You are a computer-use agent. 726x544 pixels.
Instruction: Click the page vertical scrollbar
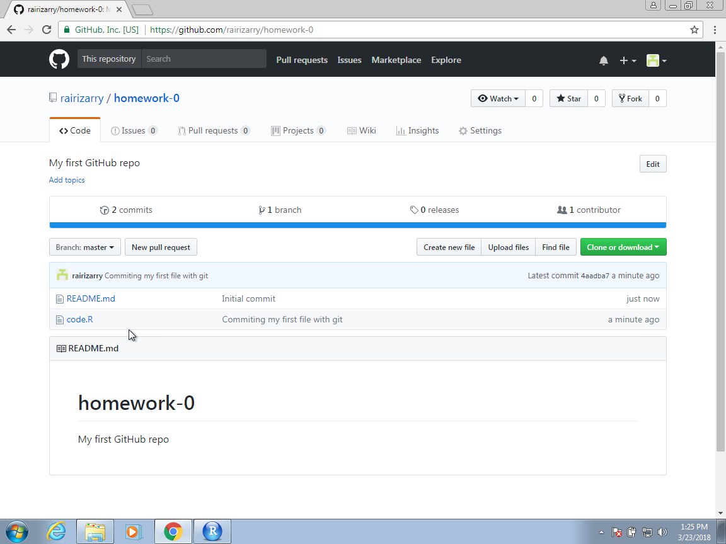point(720,251)
